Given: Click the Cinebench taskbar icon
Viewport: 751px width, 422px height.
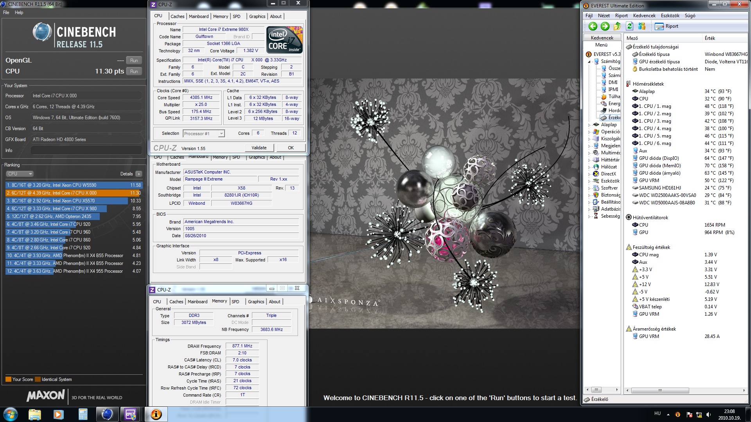Looking at the screenshot, I should tap(107, 414).
